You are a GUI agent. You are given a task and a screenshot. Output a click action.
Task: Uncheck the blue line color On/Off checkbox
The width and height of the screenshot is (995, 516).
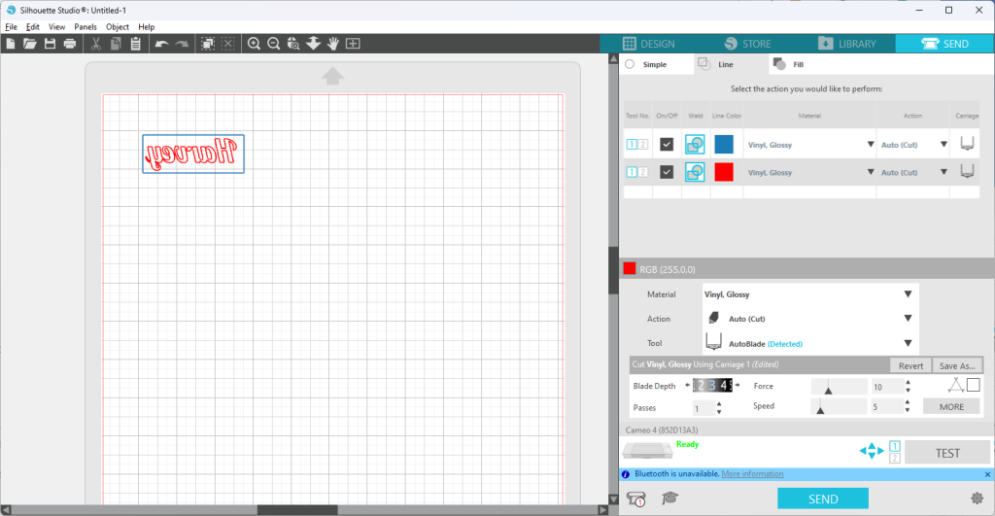(667, 145)
